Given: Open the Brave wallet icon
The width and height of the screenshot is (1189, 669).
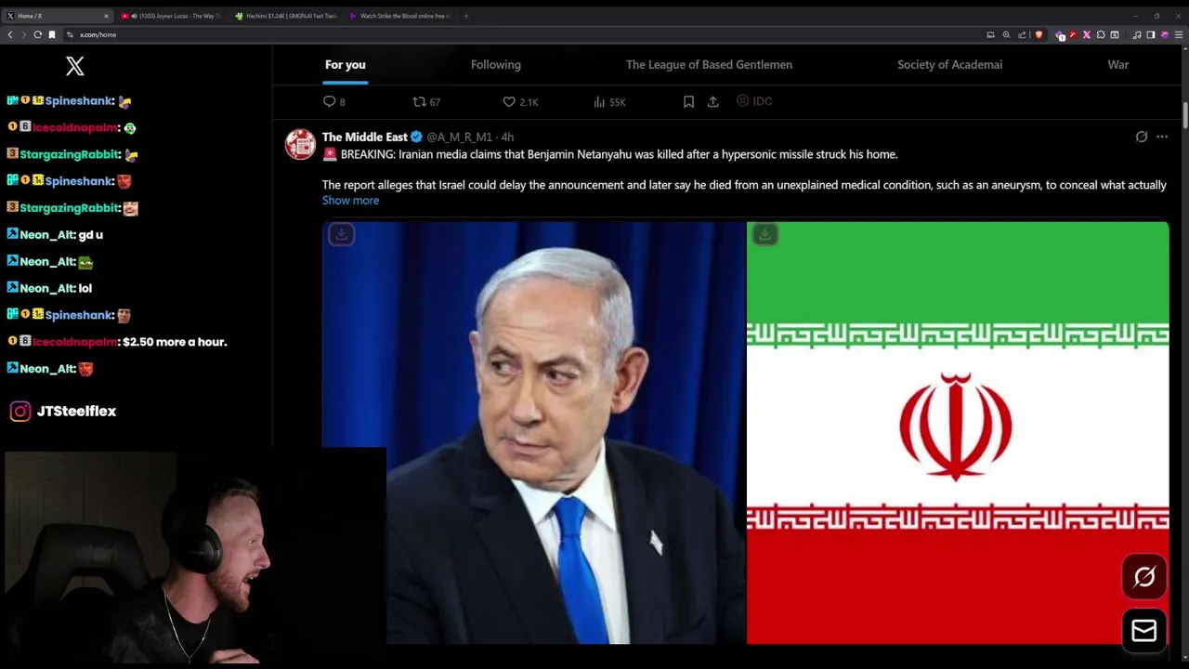Looking at the screenshot, I should tap(1115, 34).
